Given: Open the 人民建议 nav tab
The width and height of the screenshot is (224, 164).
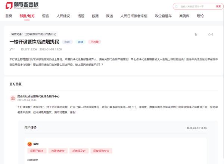Looking at the screenshot, I should click(63, 16).
